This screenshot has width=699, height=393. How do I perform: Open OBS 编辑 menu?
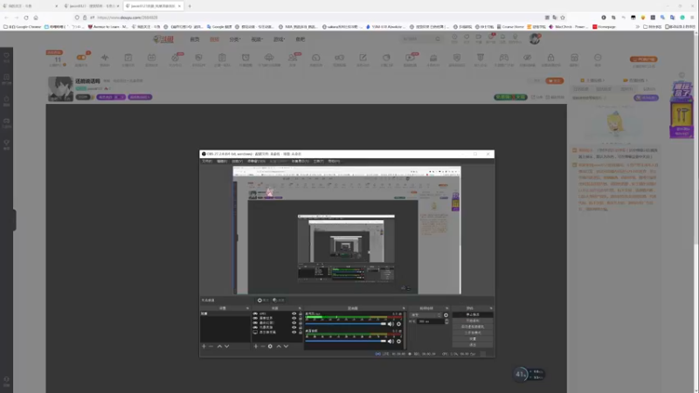pyautogui.click(x=222, y=162)
